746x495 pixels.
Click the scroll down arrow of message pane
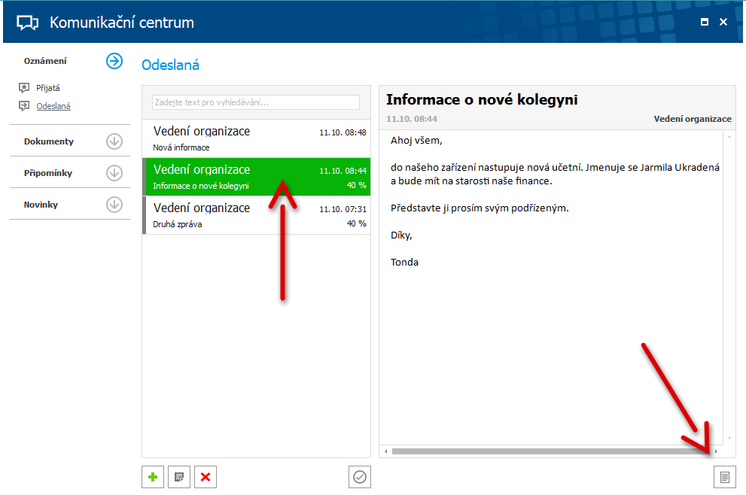729,439
